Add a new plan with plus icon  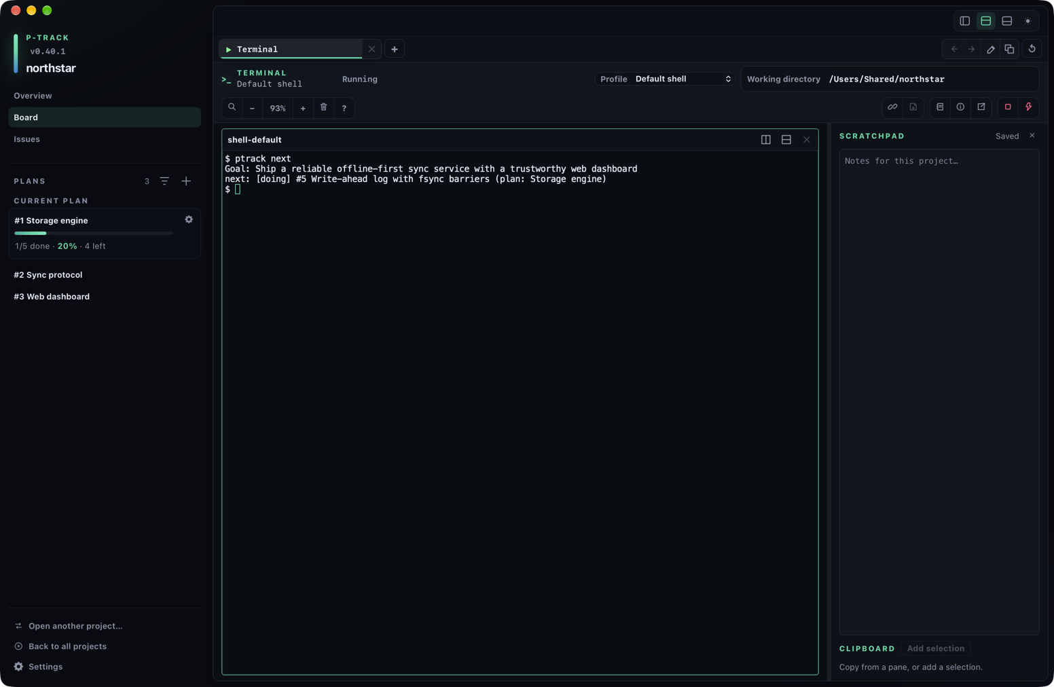point(186,181)
